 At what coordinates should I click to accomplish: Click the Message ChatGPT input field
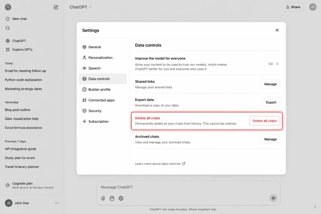[188, 187]
